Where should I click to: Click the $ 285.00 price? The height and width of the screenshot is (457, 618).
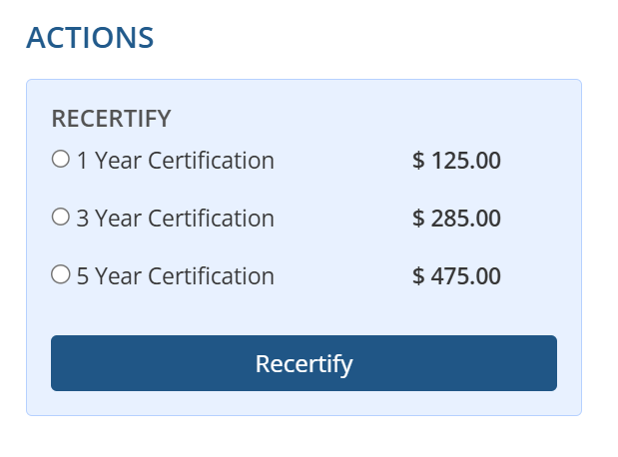[456, 219]
